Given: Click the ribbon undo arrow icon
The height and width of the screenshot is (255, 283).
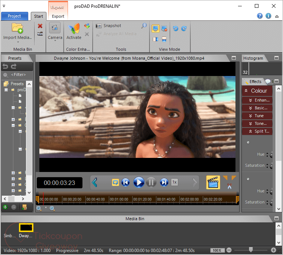Looking at the screenshot, I should (175, 29).
